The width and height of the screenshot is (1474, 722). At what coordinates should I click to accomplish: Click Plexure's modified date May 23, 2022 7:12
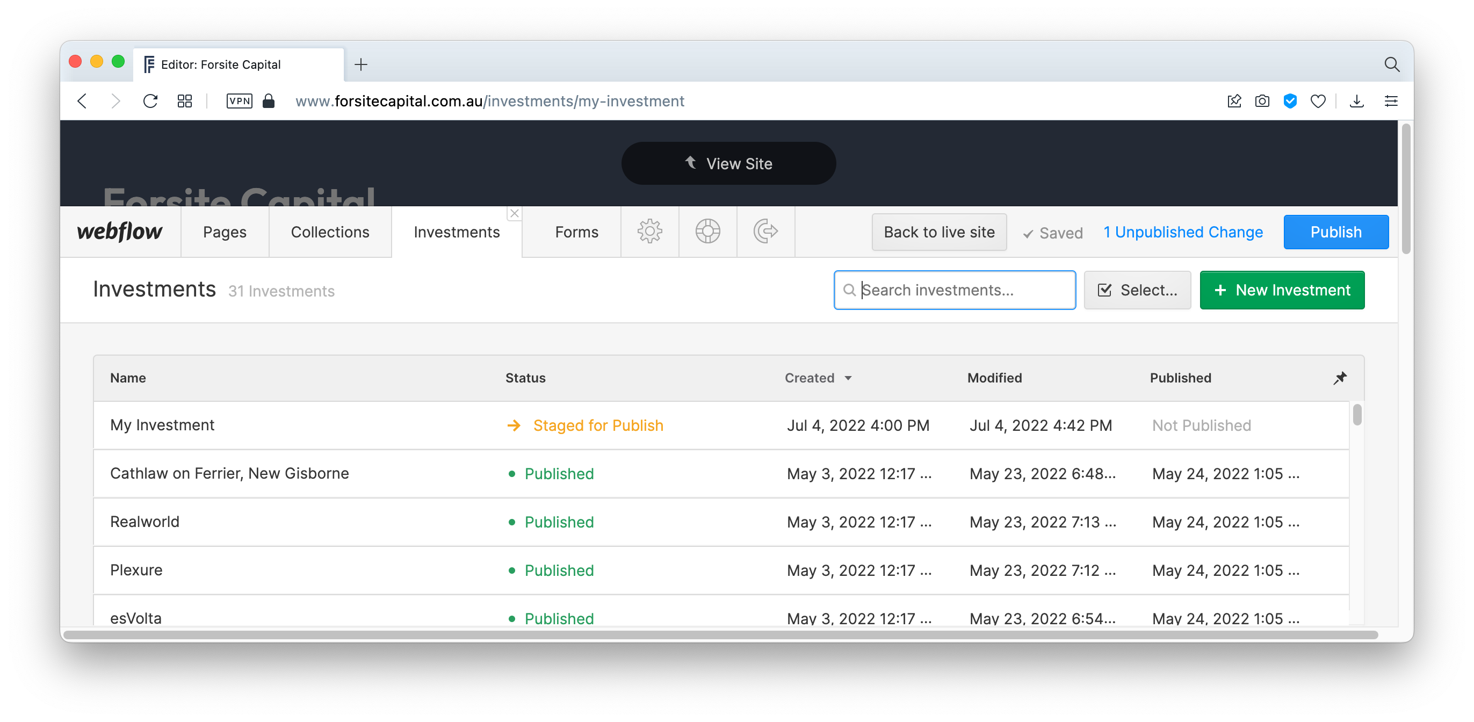pyautogui.click(x=1043, y=571)
